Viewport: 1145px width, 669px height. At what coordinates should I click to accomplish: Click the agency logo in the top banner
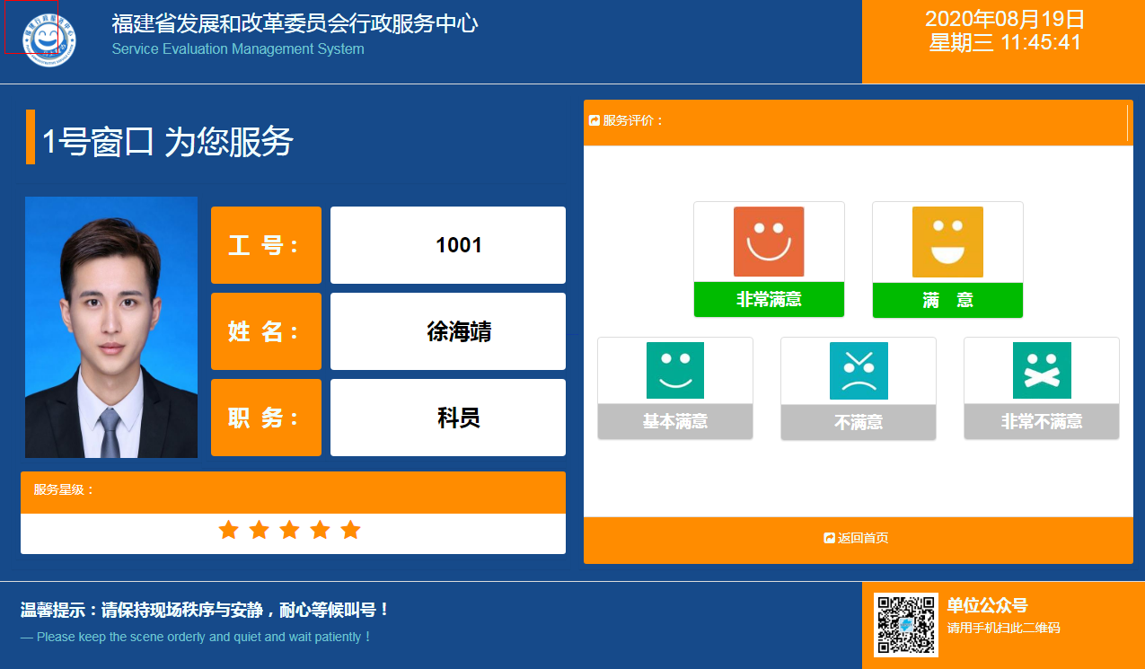point(50,40)
